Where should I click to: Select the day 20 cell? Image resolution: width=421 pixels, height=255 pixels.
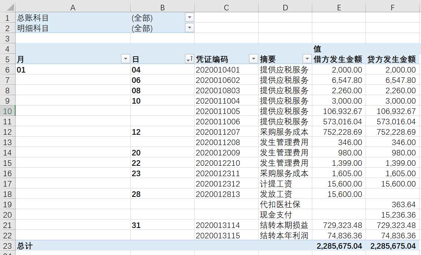coord(162,152)
